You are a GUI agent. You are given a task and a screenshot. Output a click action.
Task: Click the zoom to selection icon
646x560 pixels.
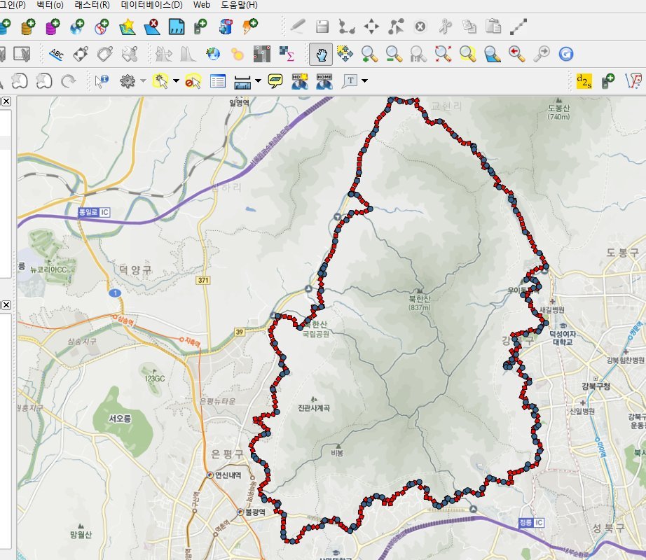coord(467,54)
